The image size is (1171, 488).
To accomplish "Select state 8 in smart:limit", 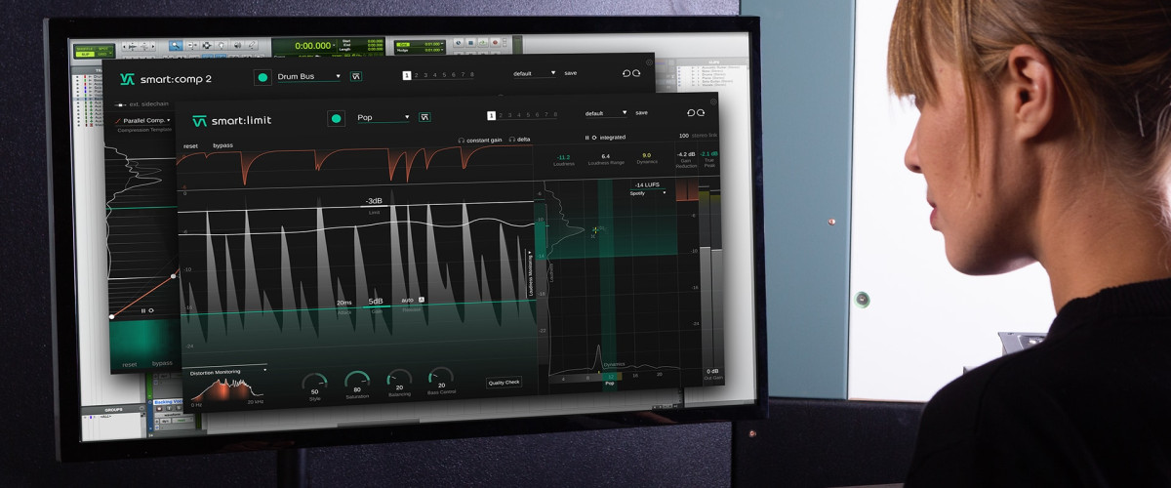I will [555, 115].
